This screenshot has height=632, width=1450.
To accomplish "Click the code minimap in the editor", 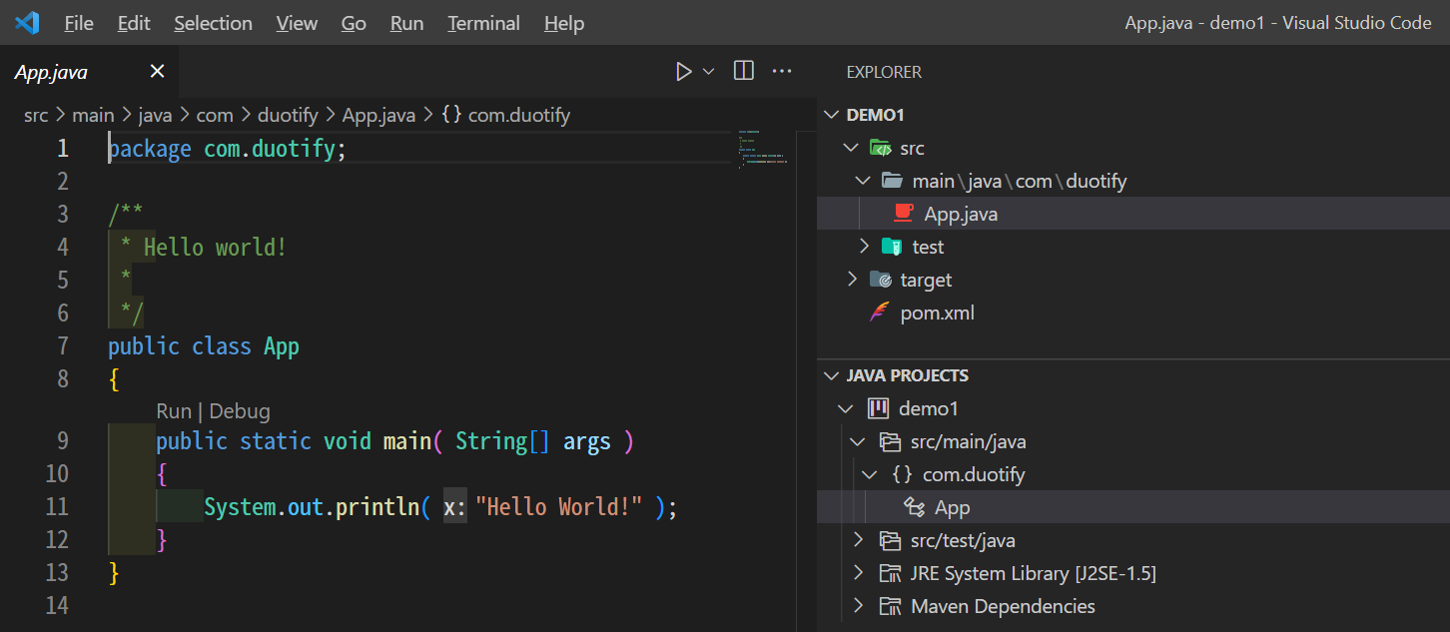I will pyautogui.click(x=763, y=148).
